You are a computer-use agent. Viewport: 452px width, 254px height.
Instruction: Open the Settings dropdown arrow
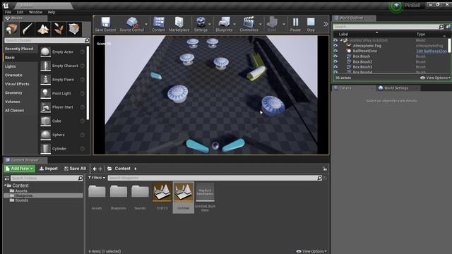210,24
